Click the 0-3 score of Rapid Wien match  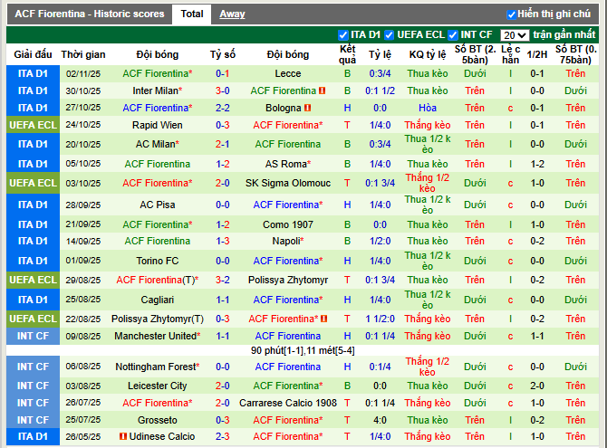coord(223,125)
